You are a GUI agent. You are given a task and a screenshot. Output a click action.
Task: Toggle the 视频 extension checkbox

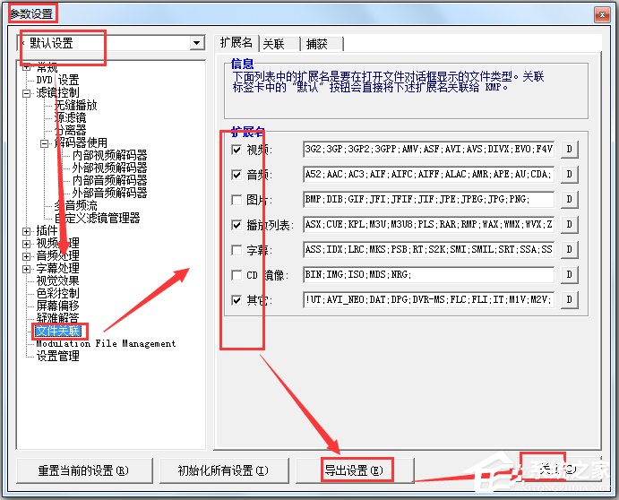[x=236, y=150]
